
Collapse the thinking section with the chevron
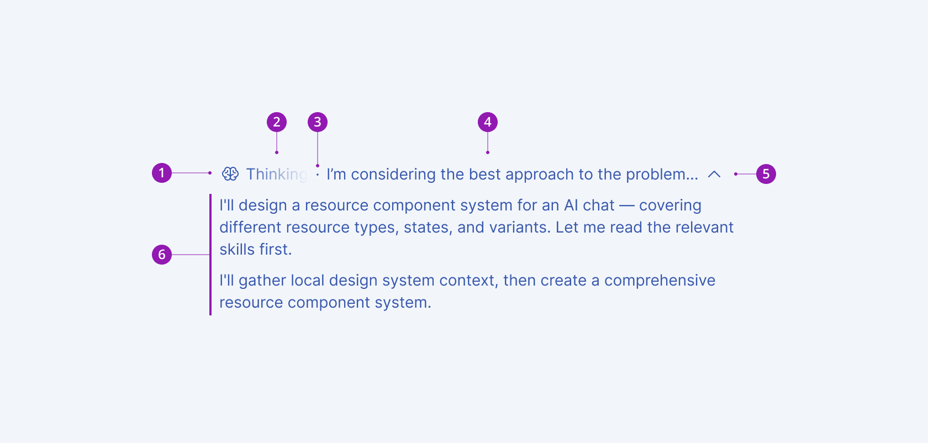pos(714,174)
